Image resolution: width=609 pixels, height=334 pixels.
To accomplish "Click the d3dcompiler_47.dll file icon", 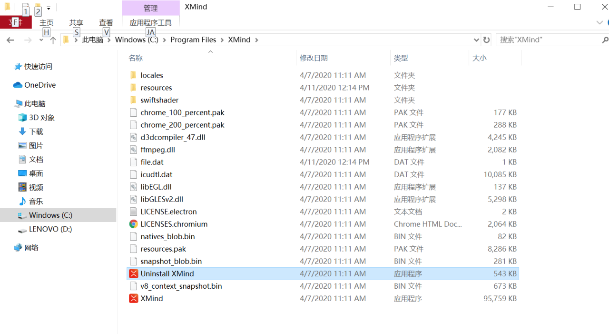I will pyautogui.click(x=133, y=137).
